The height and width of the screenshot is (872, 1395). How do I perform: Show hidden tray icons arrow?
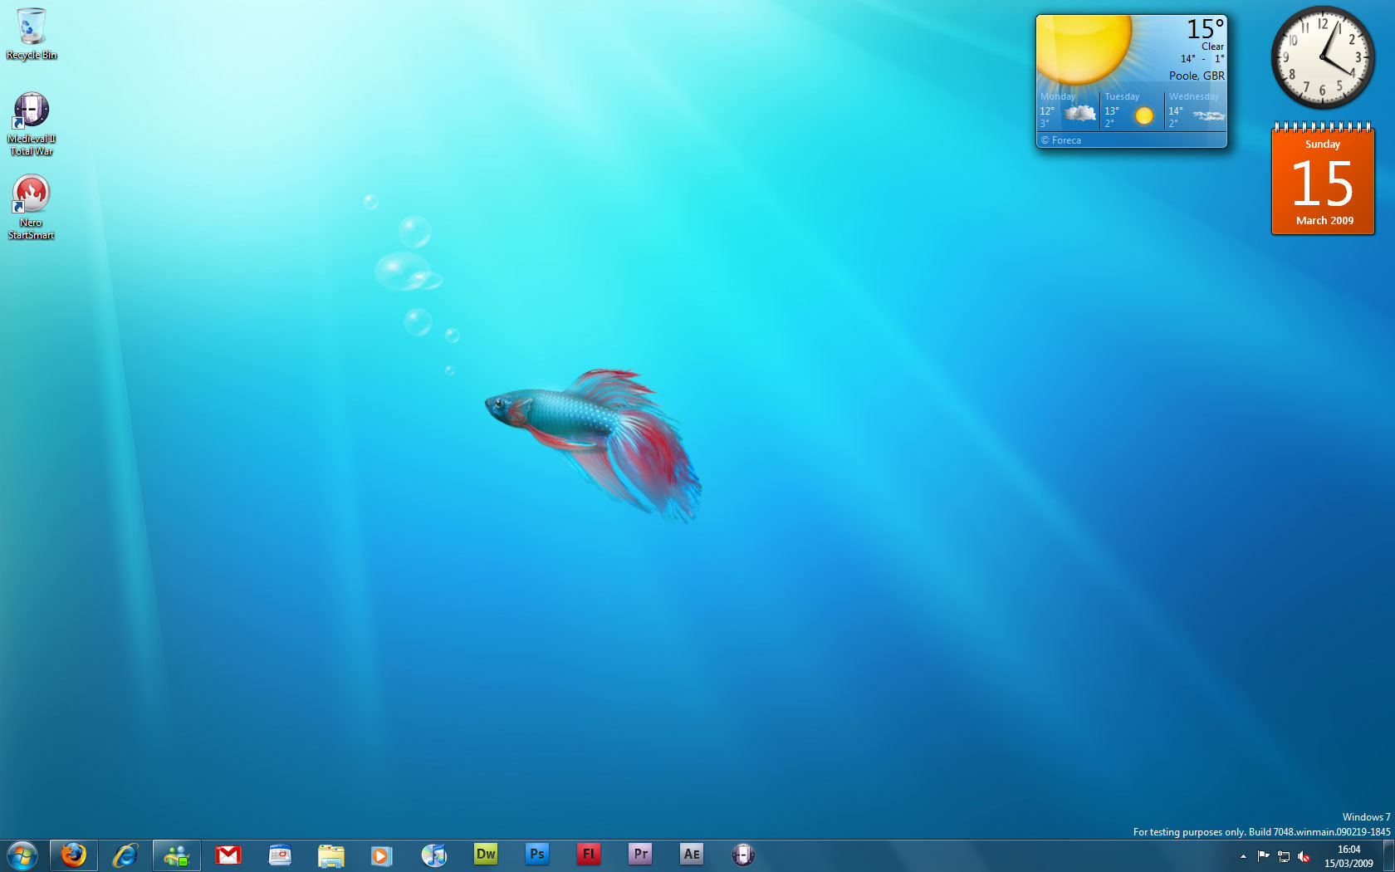click(1243, 856)
